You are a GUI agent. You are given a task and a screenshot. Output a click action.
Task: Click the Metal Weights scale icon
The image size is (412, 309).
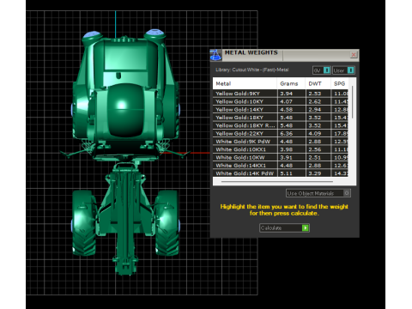pos(215,55)
